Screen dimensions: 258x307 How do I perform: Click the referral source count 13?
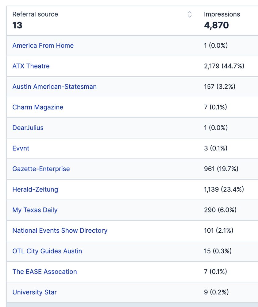(x=17, y=25)
